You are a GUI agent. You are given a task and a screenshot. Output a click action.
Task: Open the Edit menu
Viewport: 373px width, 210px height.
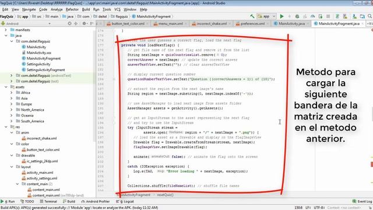(x=5, y=9)
